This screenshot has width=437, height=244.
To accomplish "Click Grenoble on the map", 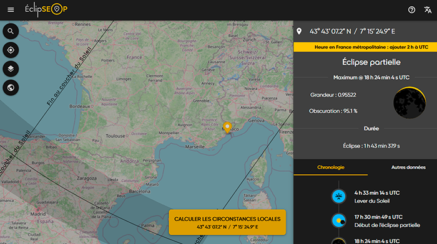I will (200, 101).
